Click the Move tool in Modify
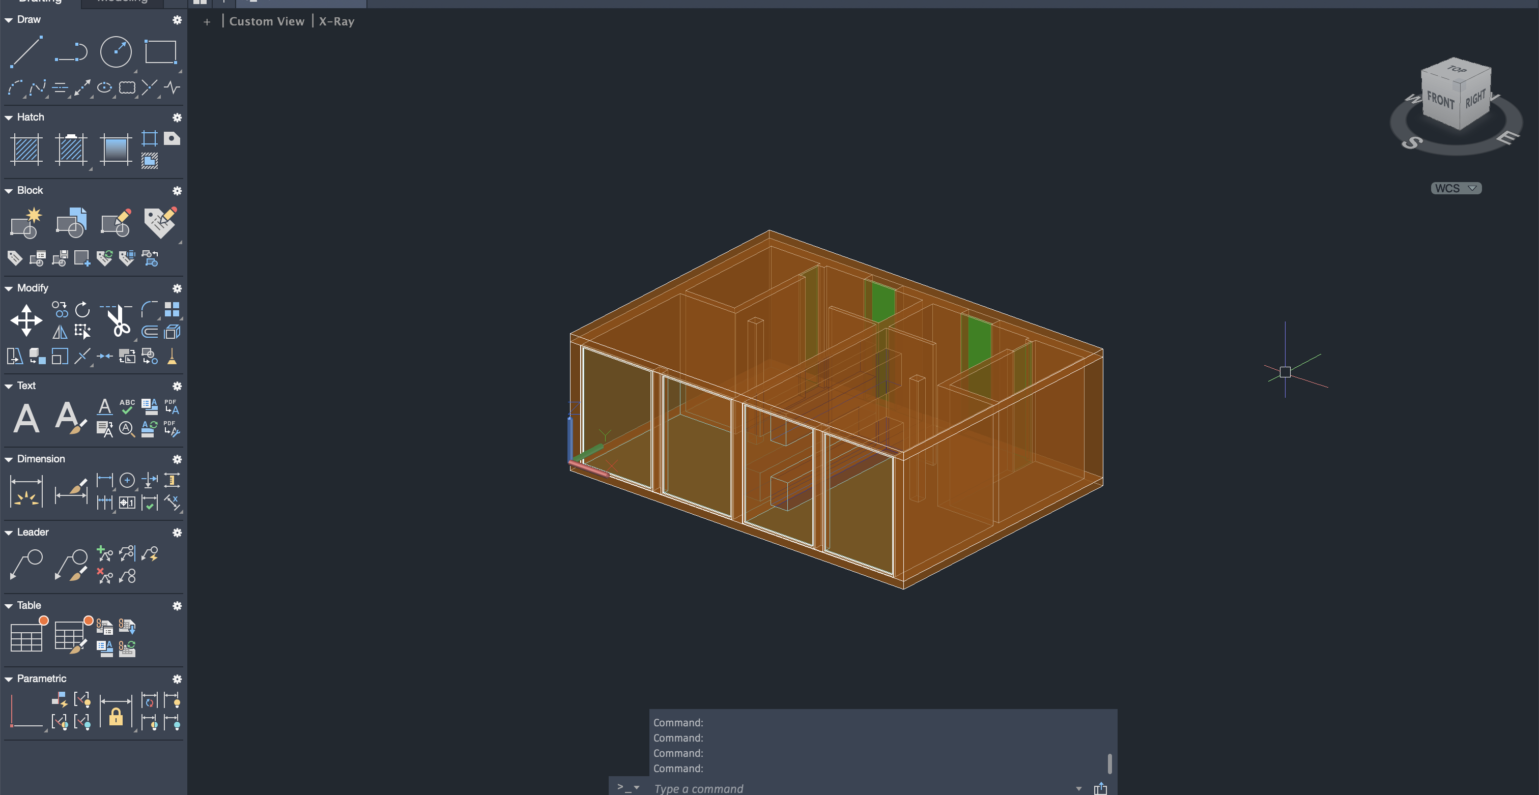 click(26, 320)
